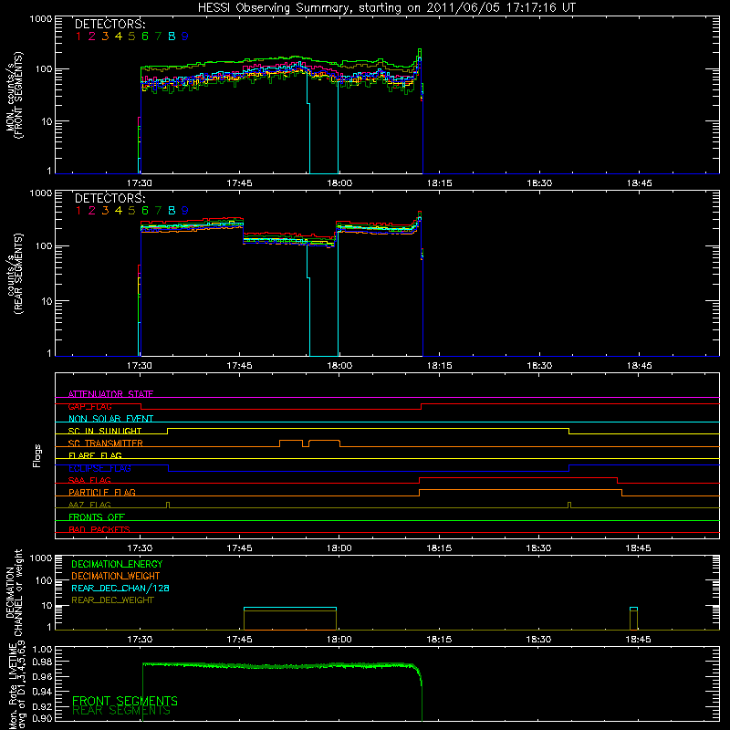Click olive detector number 5 in the rear segments legend
Image resolution: width=730 pixels, height=730 pixels.
coord(131,211)
